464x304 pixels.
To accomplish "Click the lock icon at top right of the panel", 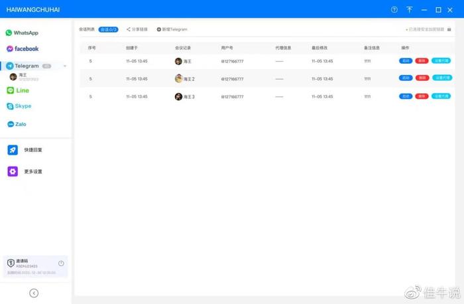I will tap(449, 29).
